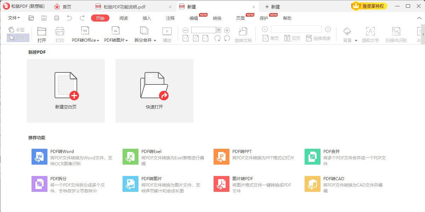This screenshot has height=212, width=425.
Task: Click the open folder icon in quick access bar
Action: point(31,18)
